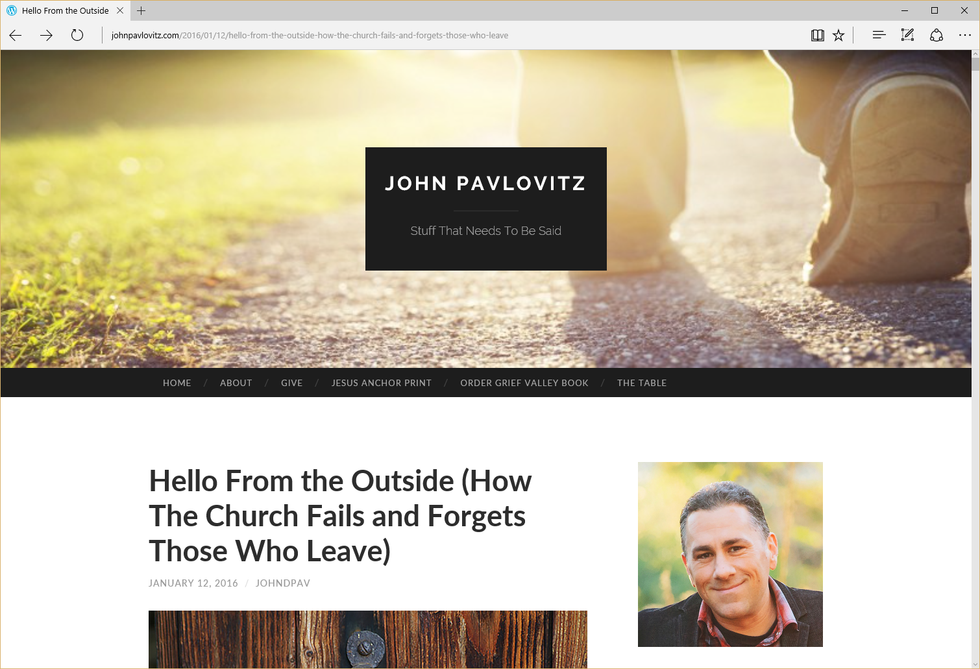This screenshot has width=980, height=669.
Task: Go back to the previous page
Action: (x=16, y=35)
